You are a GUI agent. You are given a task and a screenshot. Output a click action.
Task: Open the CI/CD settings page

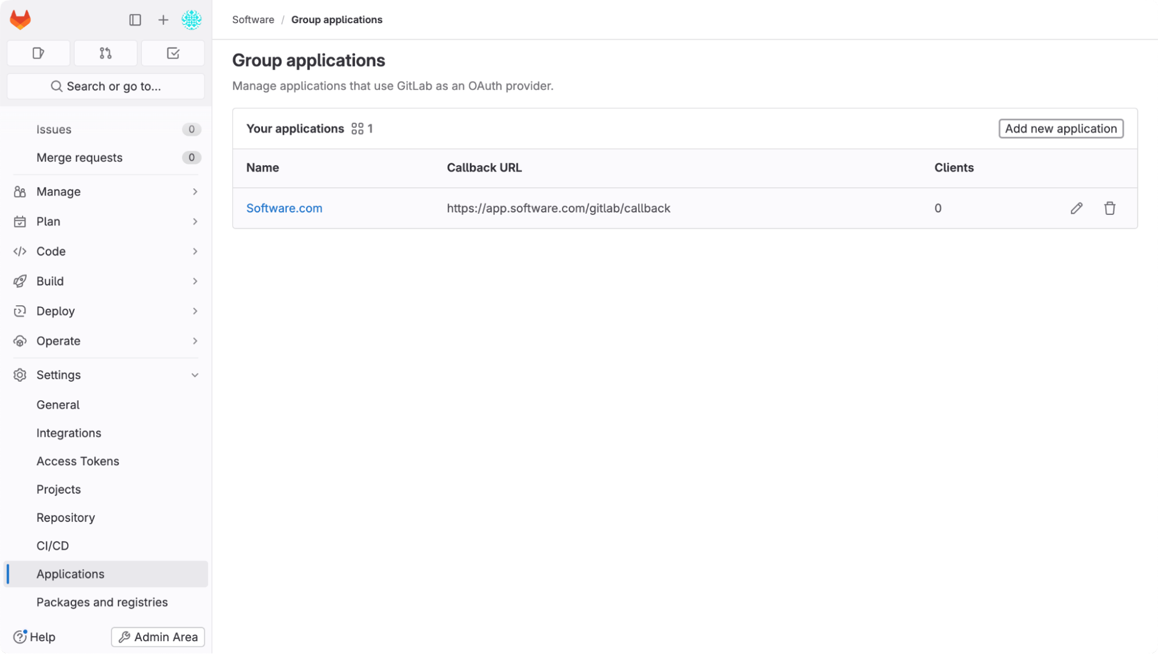pos(53,545)
